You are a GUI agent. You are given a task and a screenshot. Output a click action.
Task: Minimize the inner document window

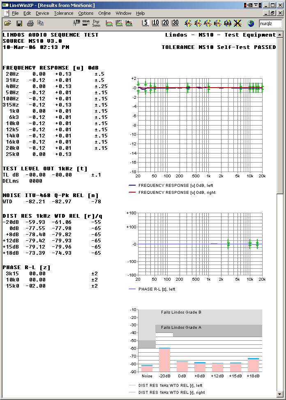[x=266, y=13]
